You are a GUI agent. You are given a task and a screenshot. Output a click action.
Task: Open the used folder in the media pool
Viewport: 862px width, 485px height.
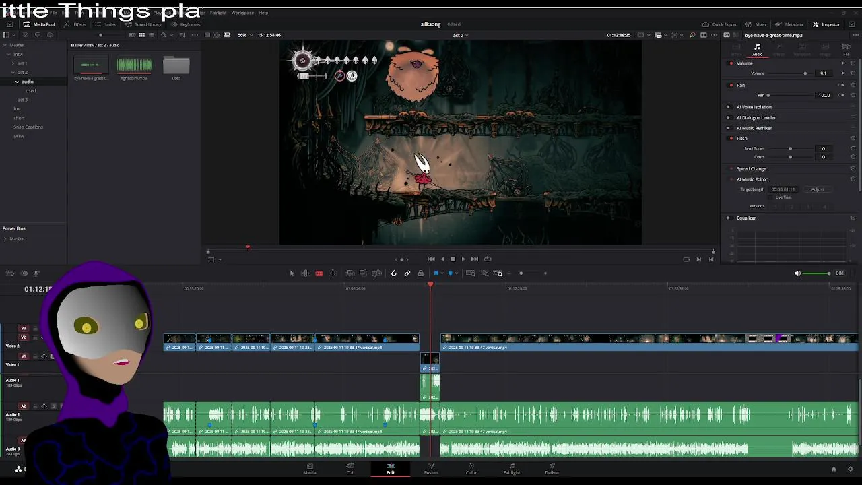point(176,65)
